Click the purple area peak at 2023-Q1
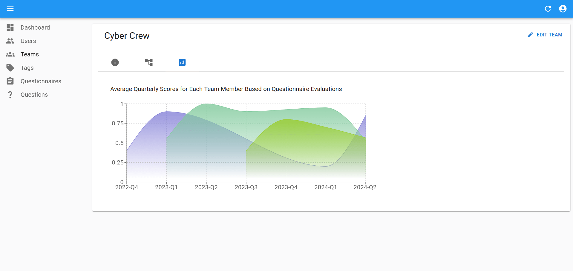The height and width of the screenshot is (271, 573). (x=167, y=112)
